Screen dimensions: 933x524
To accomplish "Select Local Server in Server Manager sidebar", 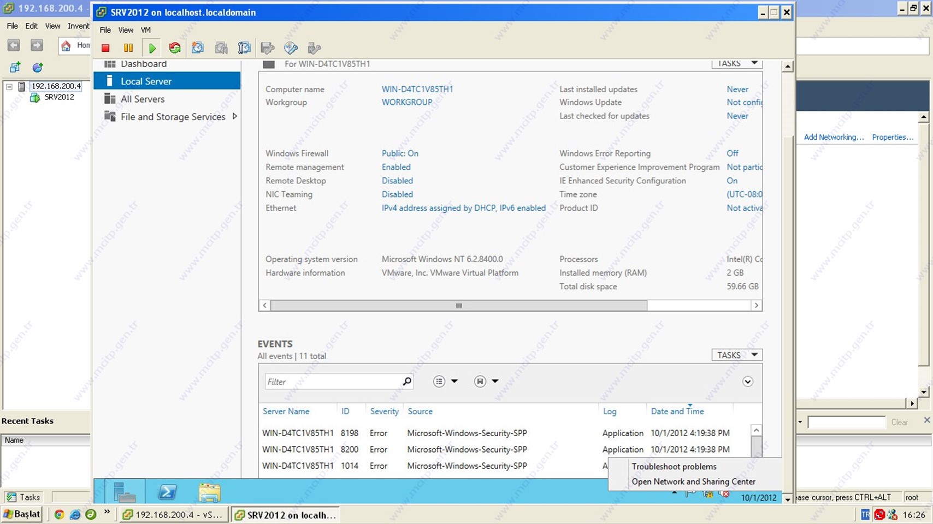I will (167, 81).
